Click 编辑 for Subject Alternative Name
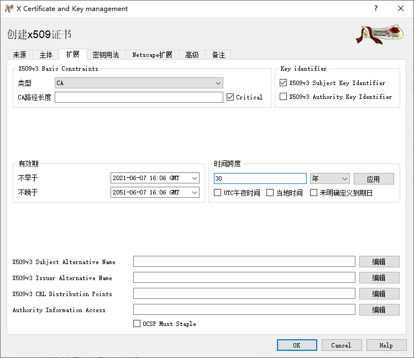This screenshot has width=414, height=358. pyautogui.click(x=379, y=262)
